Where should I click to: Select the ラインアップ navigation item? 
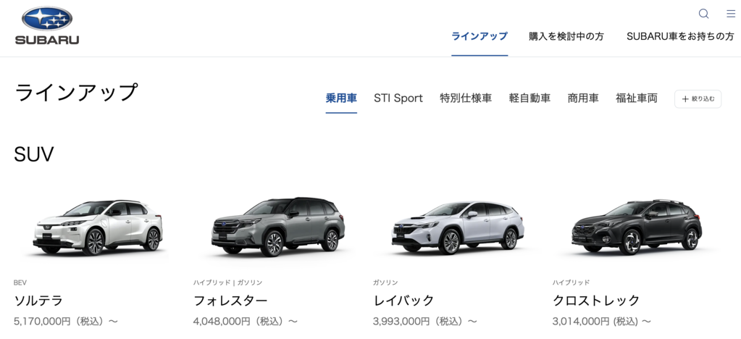[x=480, y=36]
